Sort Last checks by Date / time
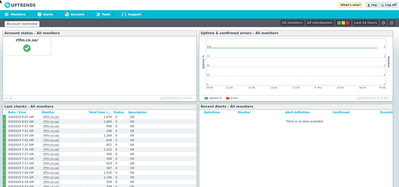Viewport: 399px width, 187px height. tap(17, 112)
